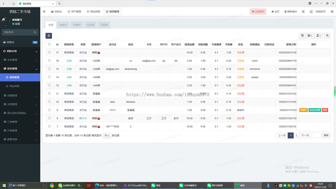The width and height of the screenshot is (336, 189).
Task: Click the green 标记已处理 button for row 9
Action: point(315,110)
